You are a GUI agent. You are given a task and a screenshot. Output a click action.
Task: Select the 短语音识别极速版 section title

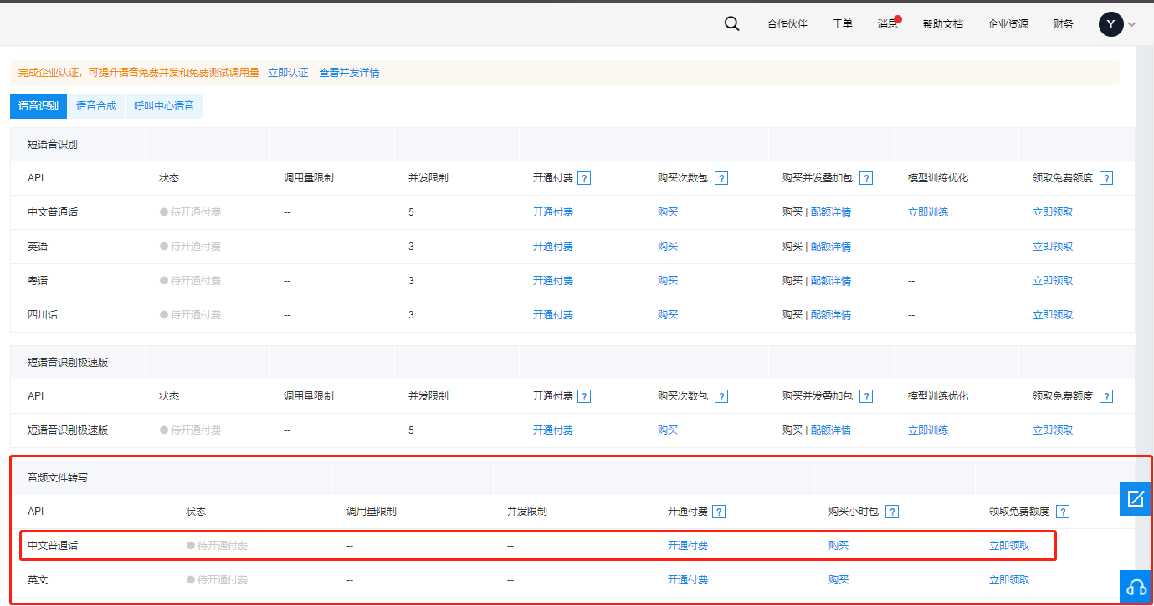pyautogui.click(x=68, y=363)
